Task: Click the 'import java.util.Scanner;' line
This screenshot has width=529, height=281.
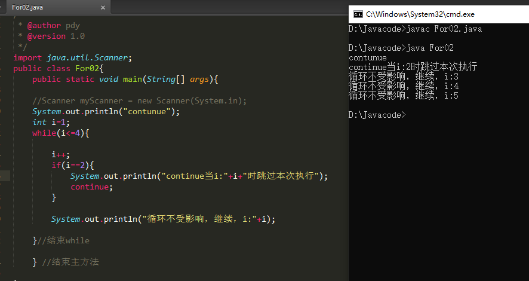Action: click(72, 58)
